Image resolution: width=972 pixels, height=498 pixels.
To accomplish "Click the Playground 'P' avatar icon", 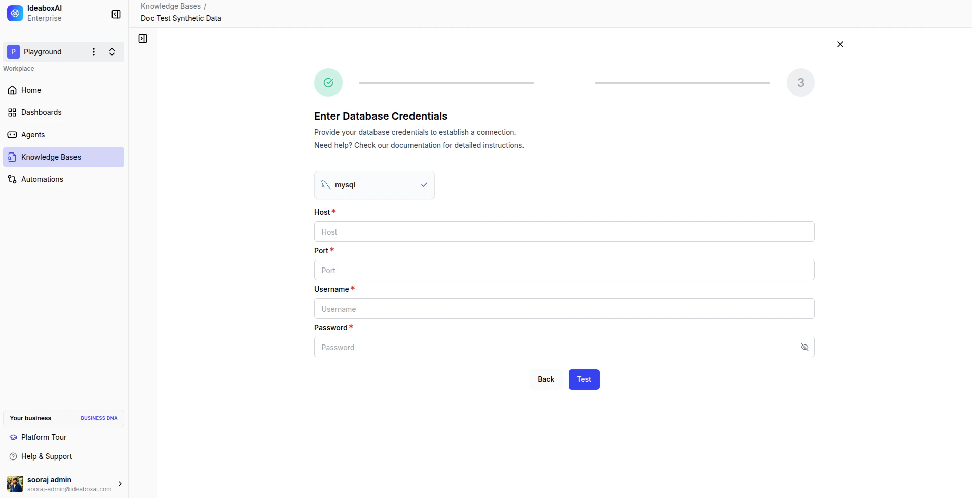I will (13, 52).
